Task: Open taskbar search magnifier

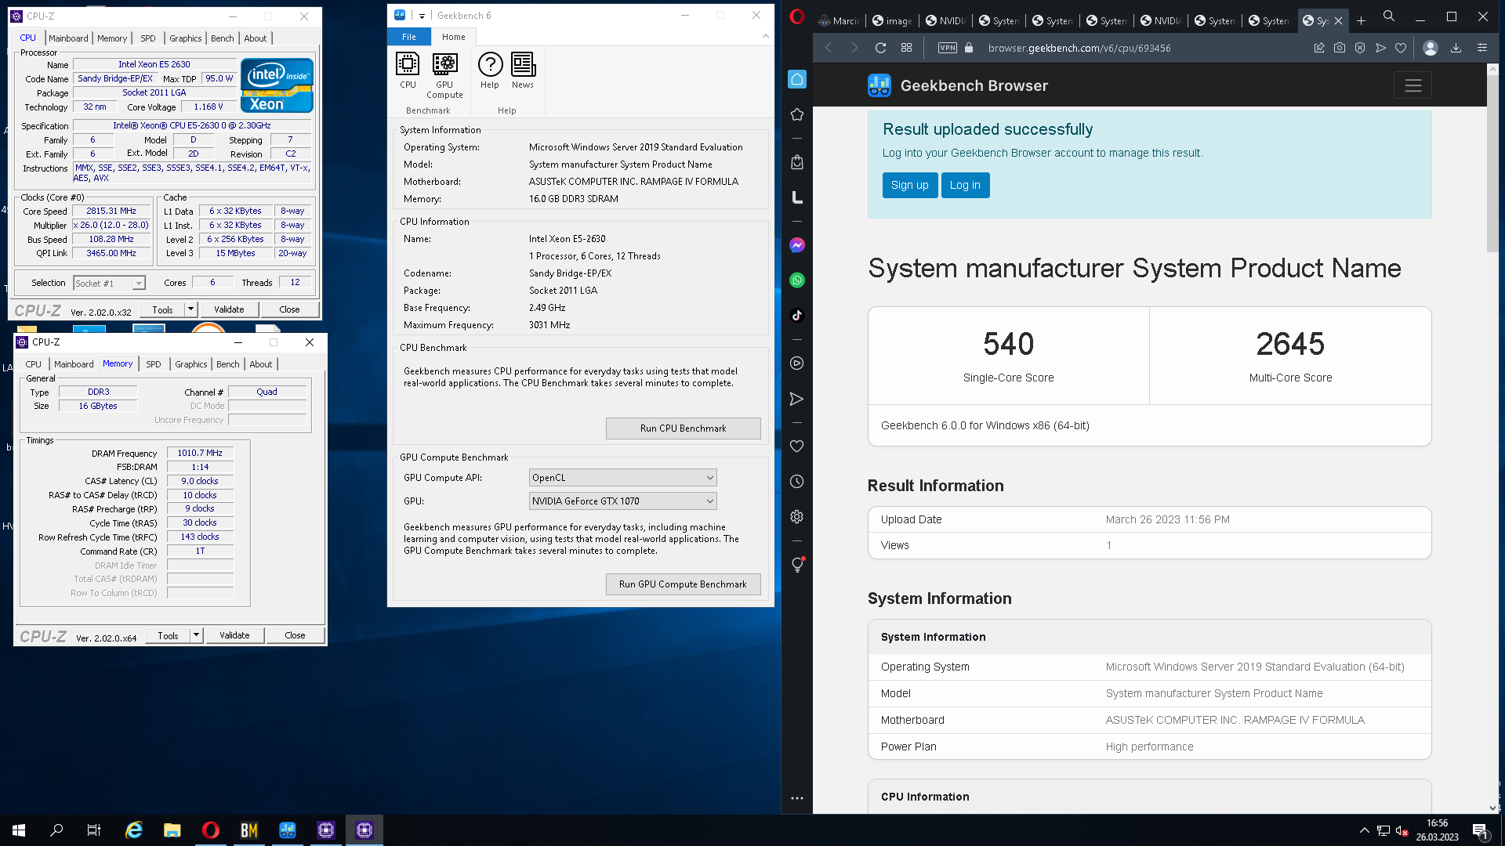Action: pyautogui.click(x=56, y=830)
